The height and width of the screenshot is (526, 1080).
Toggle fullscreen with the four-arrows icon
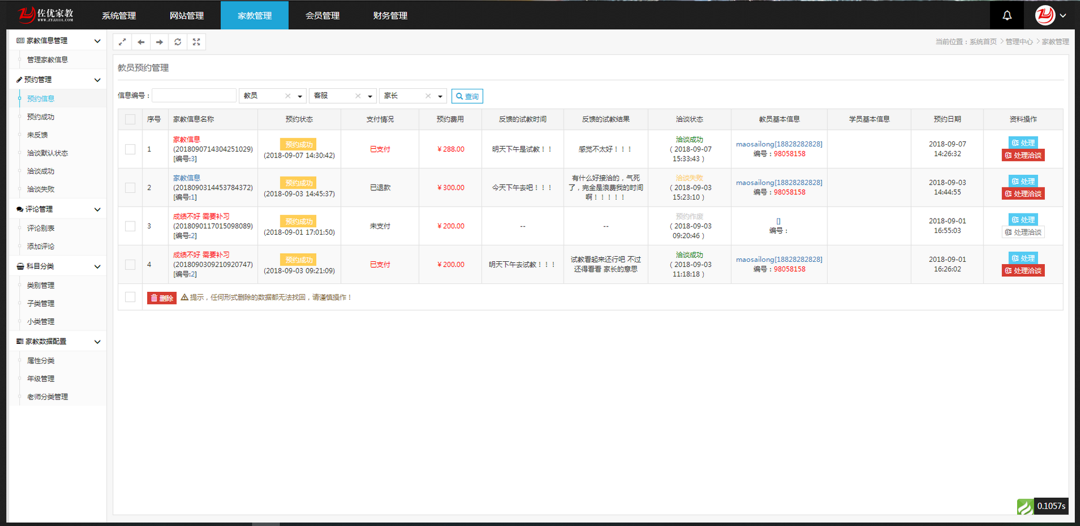point(196,42)
